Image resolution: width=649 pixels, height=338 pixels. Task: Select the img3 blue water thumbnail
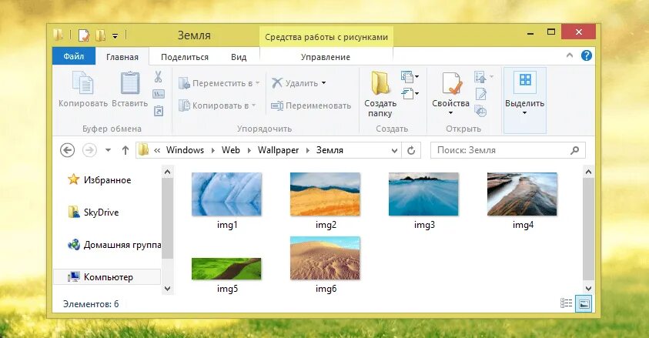(x=424, y=195)
